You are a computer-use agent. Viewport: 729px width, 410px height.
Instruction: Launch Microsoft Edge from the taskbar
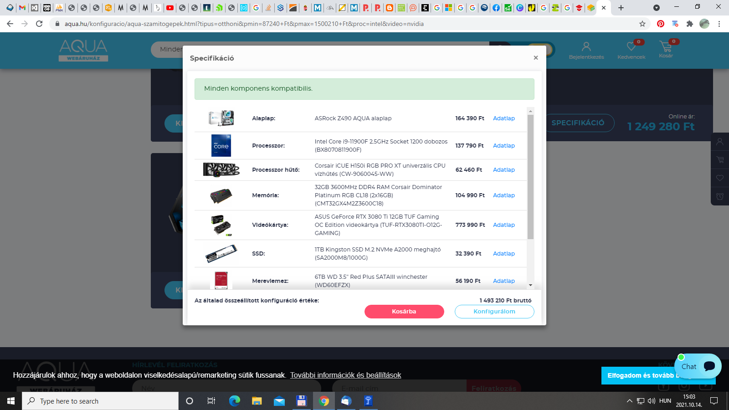coord(234,401)
